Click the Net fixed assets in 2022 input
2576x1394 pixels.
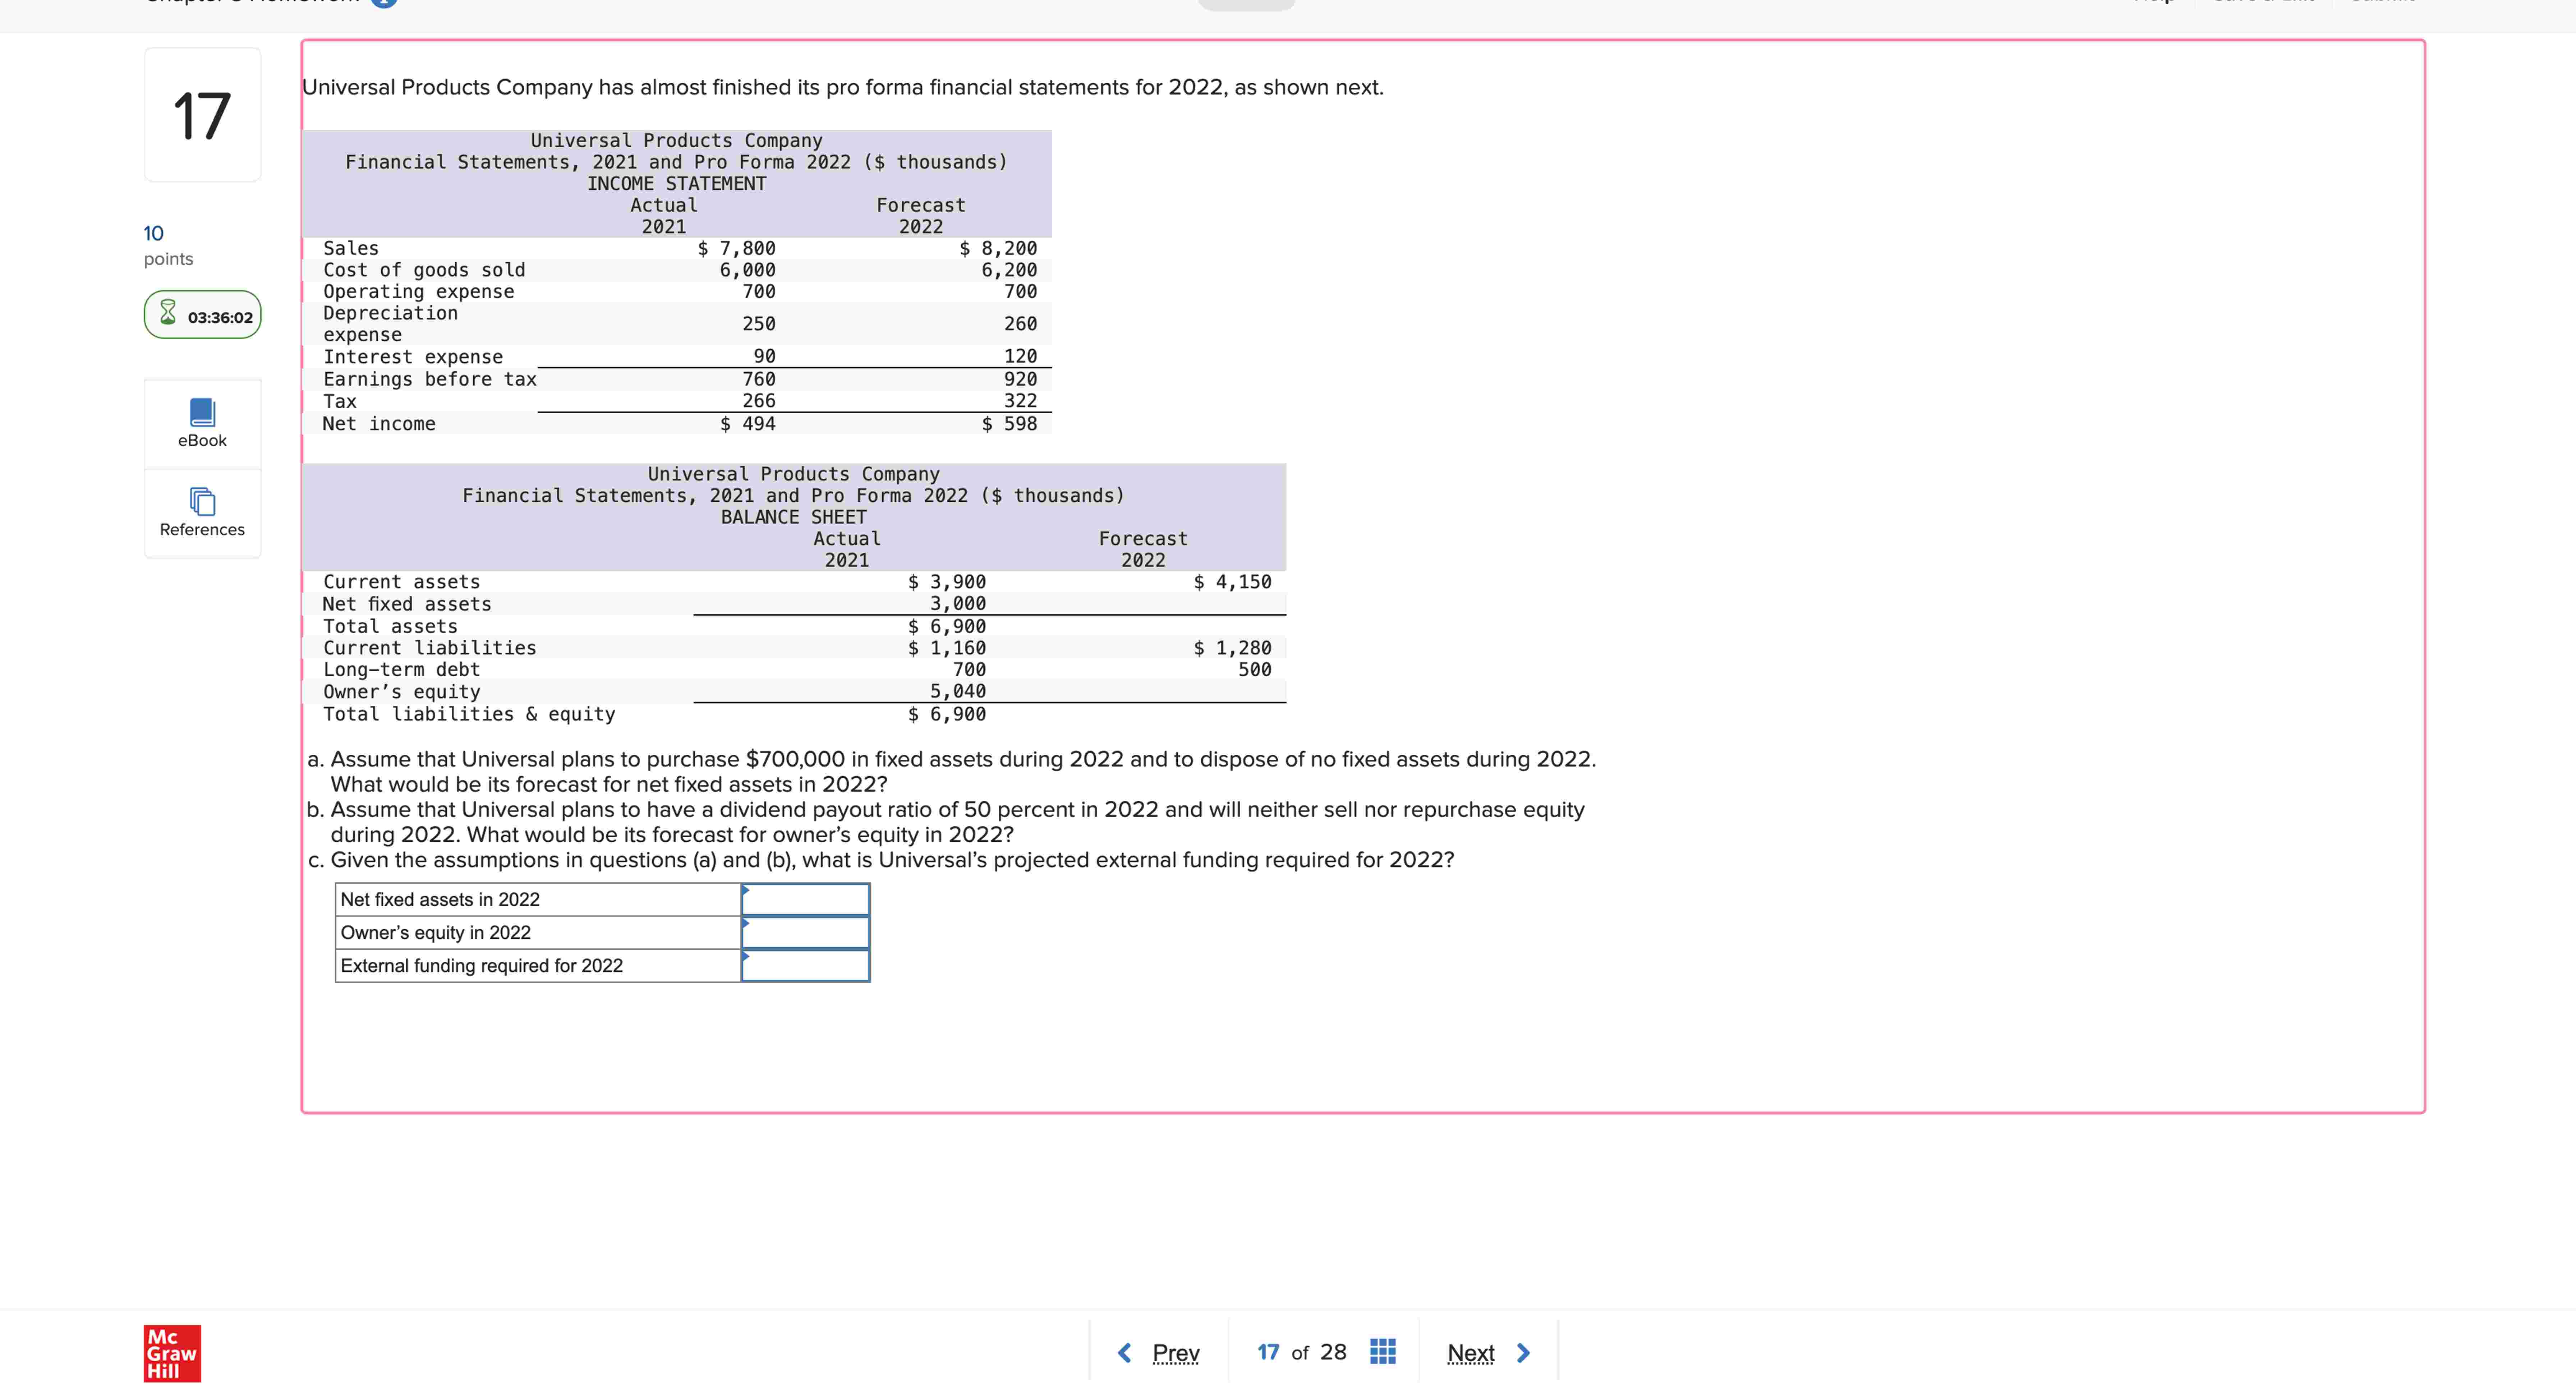(806, 899)
